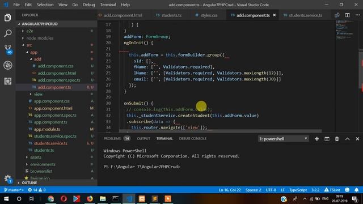This screenshot has width=363, height=204.
Task: Open the Debug view in activity bar
Action: click(x=7, y=65)
